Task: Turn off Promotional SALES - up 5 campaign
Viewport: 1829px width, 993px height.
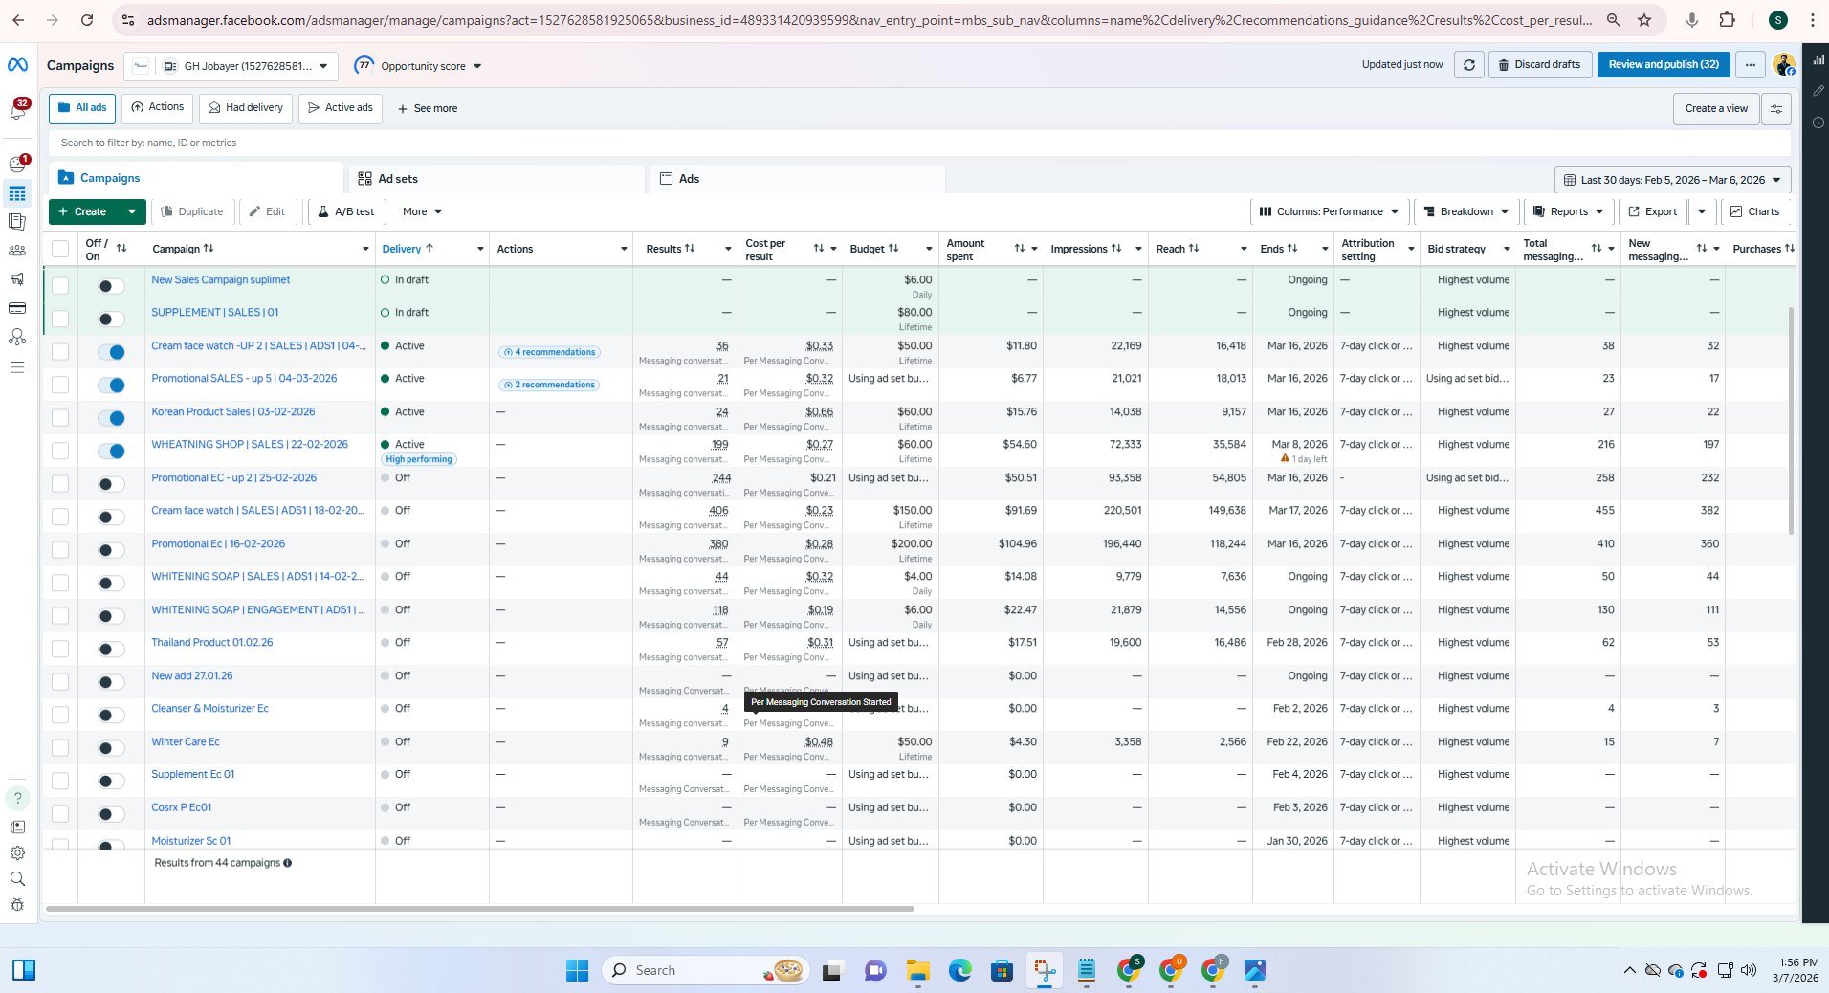Action: click(x=112, y=385)
